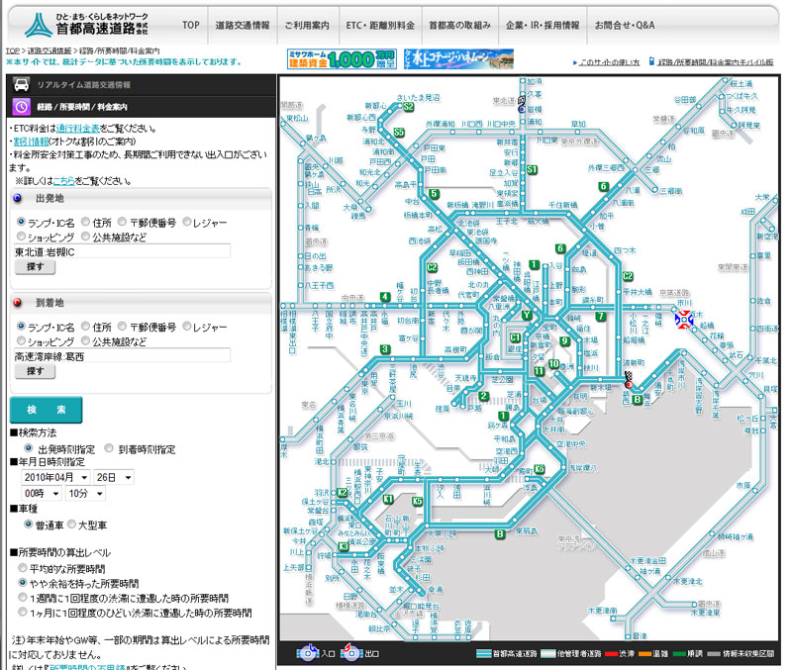Click the 入口 entrance legend icon
This screenshot has width=792, height=670.
click(x=306, y=653)
